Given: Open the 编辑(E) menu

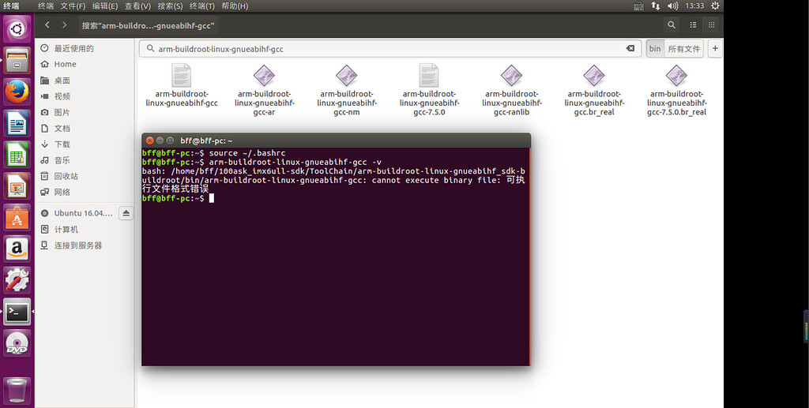Looking at the screenshot, I should [x=105, y=6].
